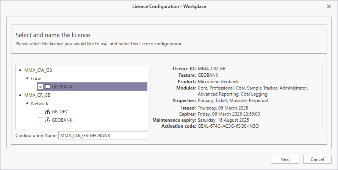Select the GB_DEV network licence entry
This screenshot has height=170, width=338.
tap(60, 112)
